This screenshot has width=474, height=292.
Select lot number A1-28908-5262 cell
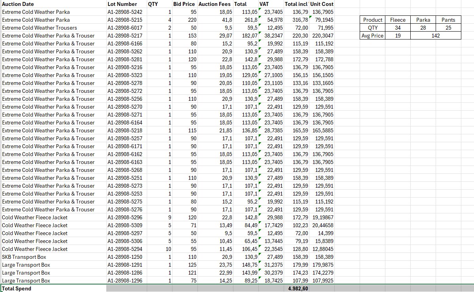(x=127, y=52)
